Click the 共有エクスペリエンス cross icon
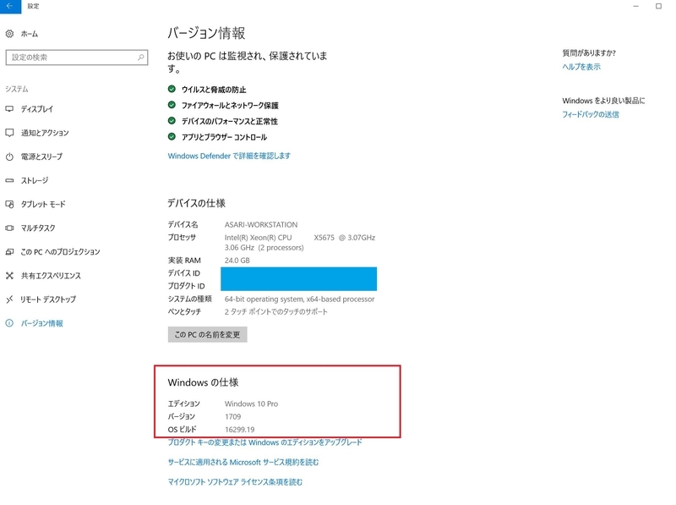Screen dimensions: 676x505 9,276
